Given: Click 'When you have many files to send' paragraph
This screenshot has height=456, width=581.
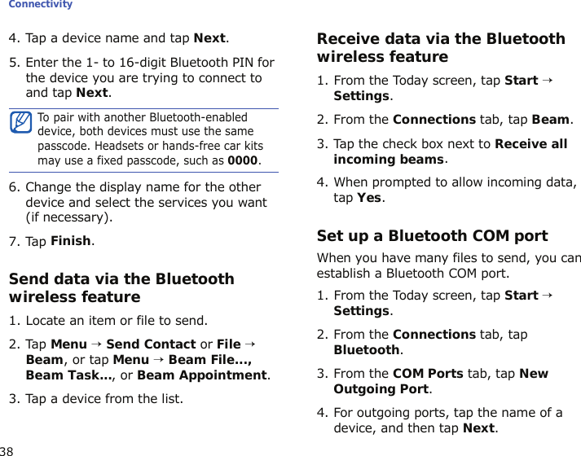Looking at the screenshot, I should pos(448,265).
